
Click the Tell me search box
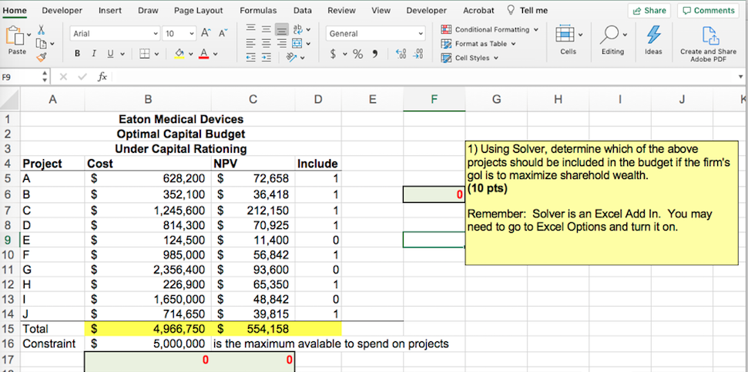tap(528, 11)
